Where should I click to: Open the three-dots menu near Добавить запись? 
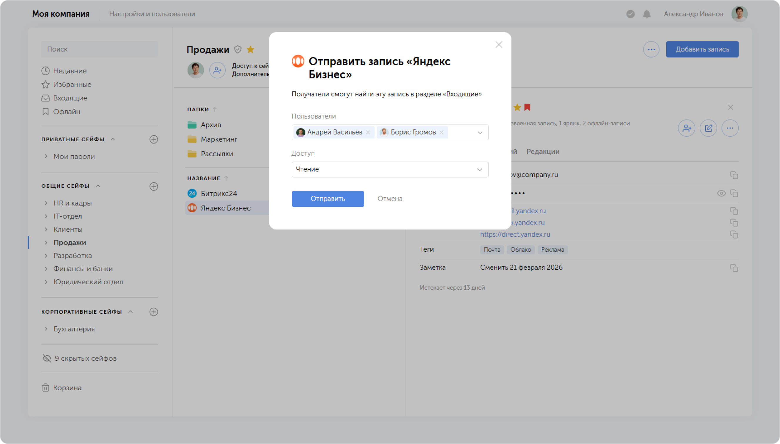[x=651, y=49]
